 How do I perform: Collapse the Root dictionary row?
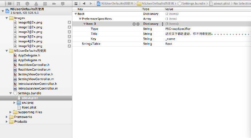tap(76, 14)
